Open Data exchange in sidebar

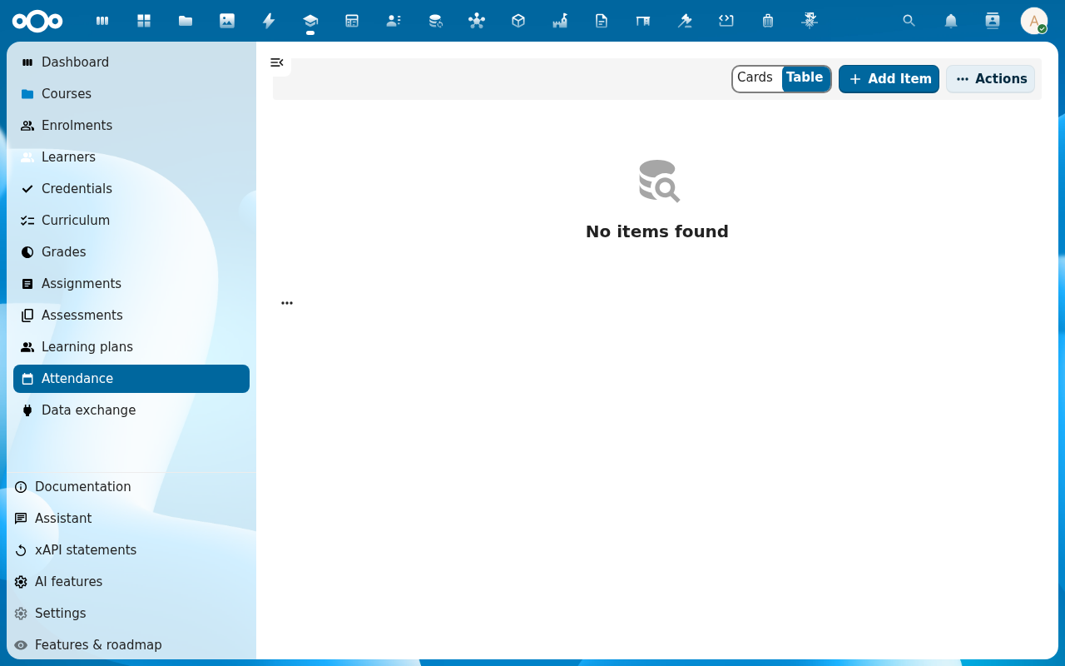pos(131,410)
